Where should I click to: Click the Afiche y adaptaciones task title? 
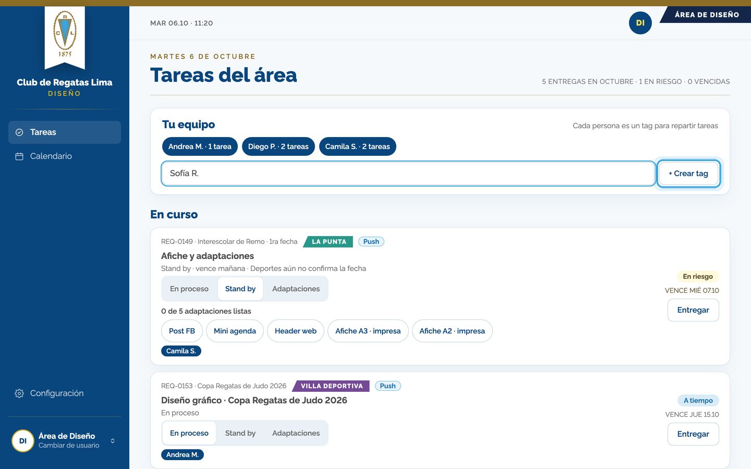(x=208, y=256)
